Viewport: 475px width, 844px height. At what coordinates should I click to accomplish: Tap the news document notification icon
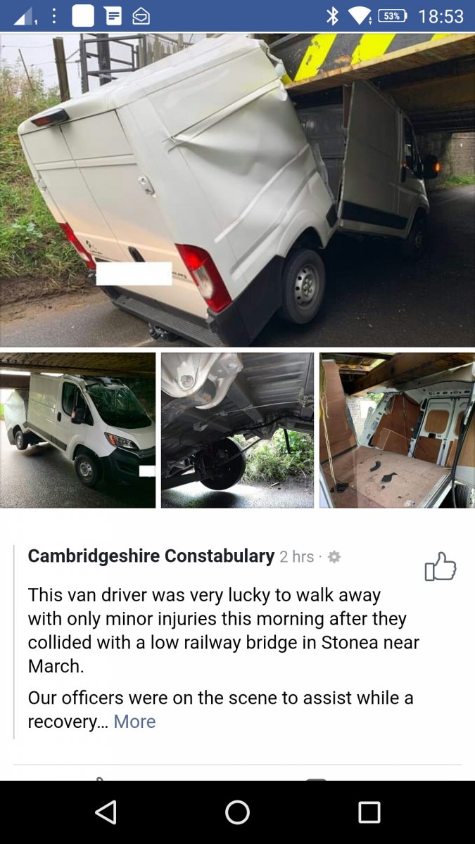[113, 16]
